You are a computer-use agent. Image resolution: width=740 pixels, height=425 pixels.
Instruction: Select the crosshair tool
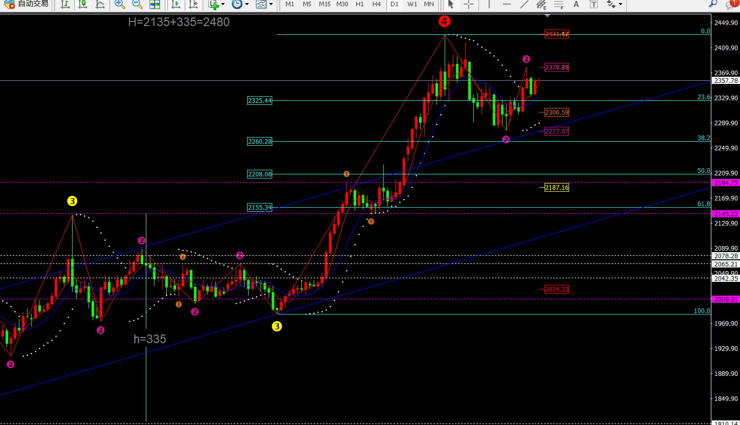(x=469, y=5)
